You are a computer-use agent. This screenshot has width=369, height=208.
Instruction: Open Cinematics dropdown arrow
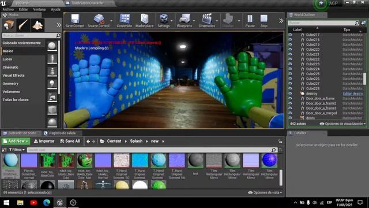217,21
